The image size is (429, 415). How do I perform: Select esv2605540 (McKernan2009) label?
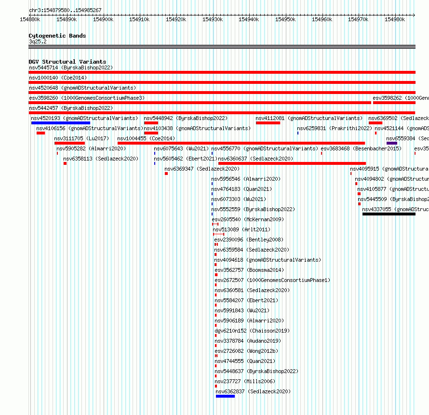click(x=248, y=219)
